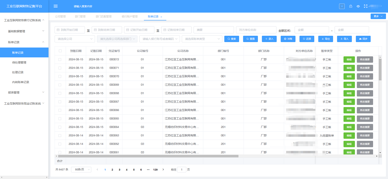This screenshot has width=388, height=179.
Task: Close the 账单记录 tab with x icon
Action: [x=161, y=17]
